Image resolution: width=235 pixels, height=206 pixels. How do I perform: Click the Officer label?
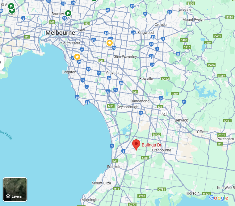click(x=202, y=132)
